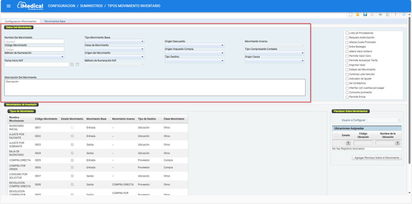This screenshot has height=204, width=412.
Task: Select the Configuracion Movimientos tab
Action: (x=21, y=21)
